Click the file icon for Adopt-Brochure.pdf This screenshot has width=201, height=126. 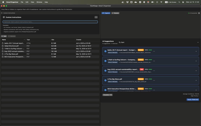pyautogui.click(x=3, y=46)
